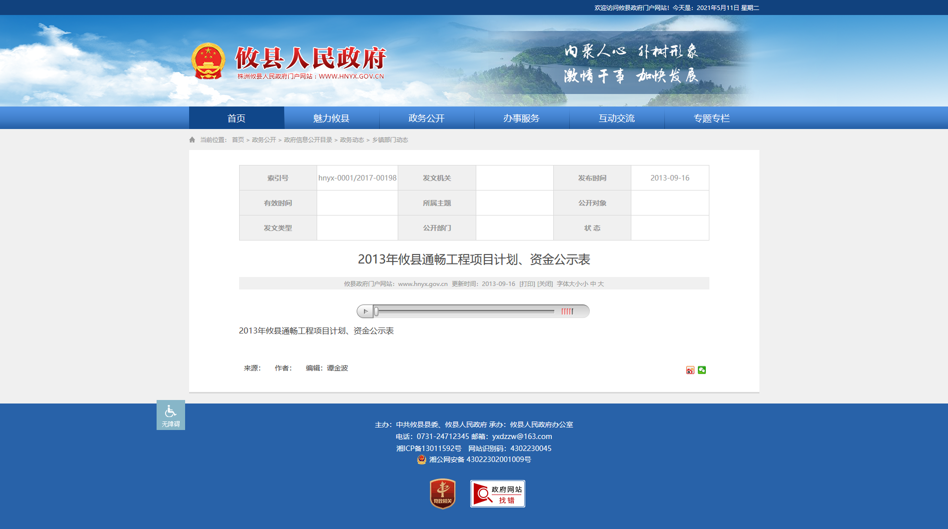Share the article via WeChat icon
The width and height of the screenshot is (948, 529).
pyautogui.click(x=702, y=370)
